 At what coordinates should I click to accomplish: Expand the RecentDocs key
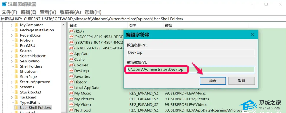pos(12,35)
